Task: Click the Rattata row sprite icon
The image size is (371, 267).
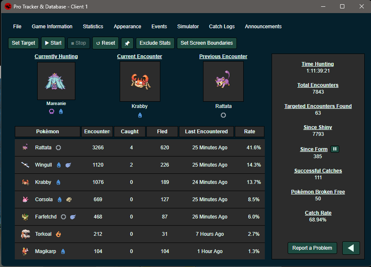Action: [25, 147]
